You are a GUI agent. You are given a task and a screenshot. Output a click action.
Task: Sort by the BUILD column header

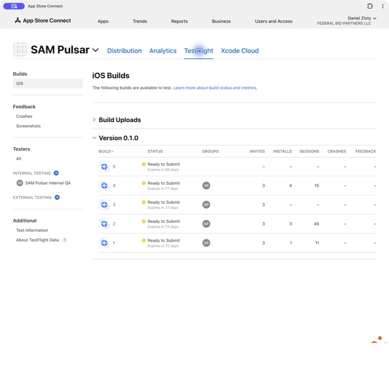pyautogui.click(x=106, y=151)
